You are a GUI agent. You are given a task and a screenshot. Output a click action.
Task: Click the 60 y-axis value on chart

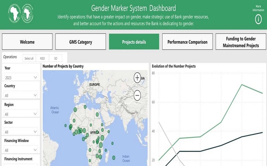click(x=153, y=102)
